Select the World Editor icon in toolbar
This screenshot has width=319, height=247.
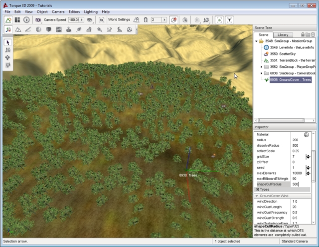coord(8,20)
